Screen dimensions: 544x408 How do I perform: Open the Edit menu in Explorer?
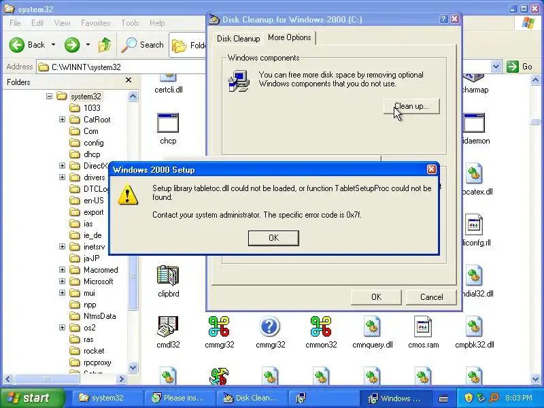[x=37, y=23]
